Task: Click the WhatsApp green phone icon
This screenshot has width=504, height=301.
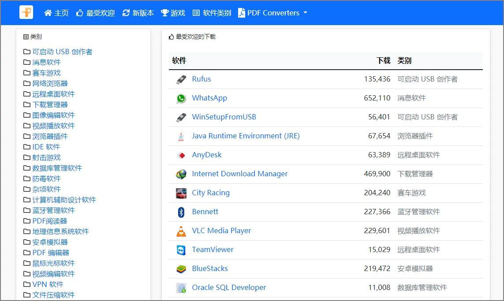Action: tap(180, 98)
